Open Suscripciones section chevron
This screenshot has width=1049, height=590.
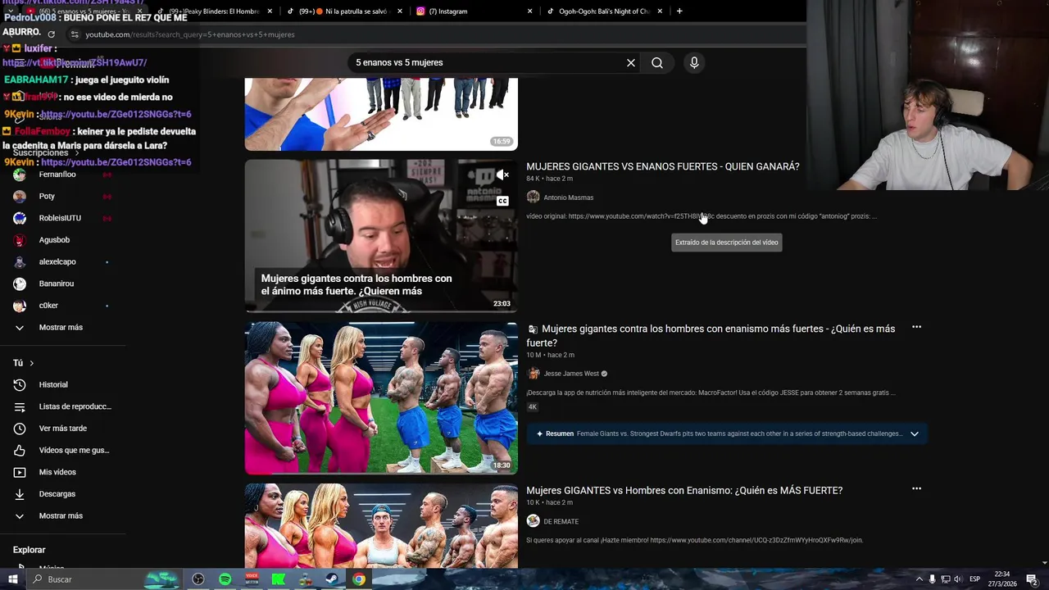[x=76, y=153]
